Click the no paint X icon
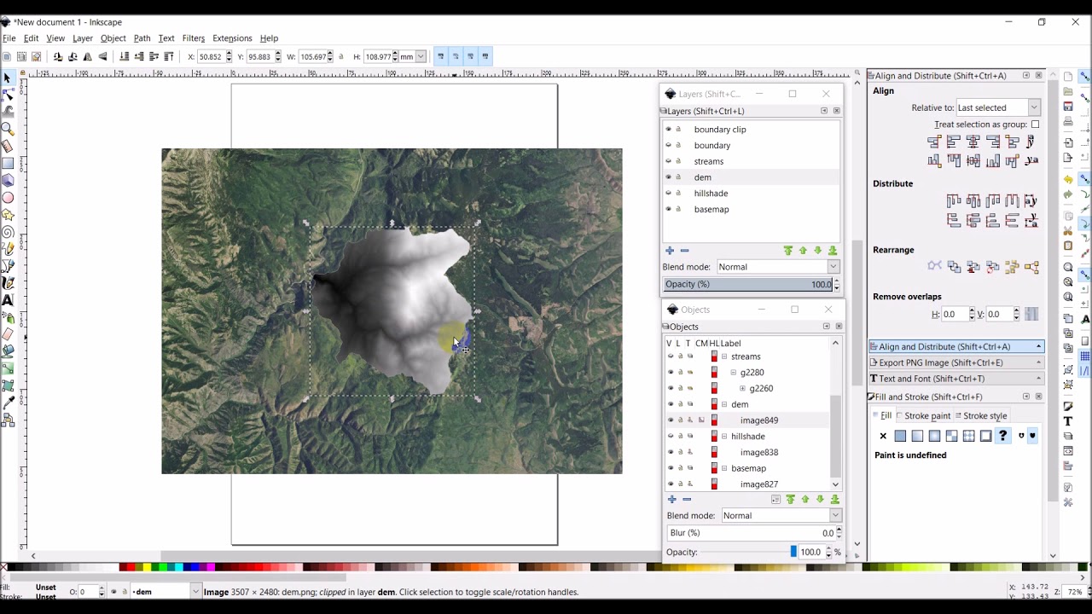Image resolution: width=1092 pixels, height=614 pixels. tap(883, 436)
